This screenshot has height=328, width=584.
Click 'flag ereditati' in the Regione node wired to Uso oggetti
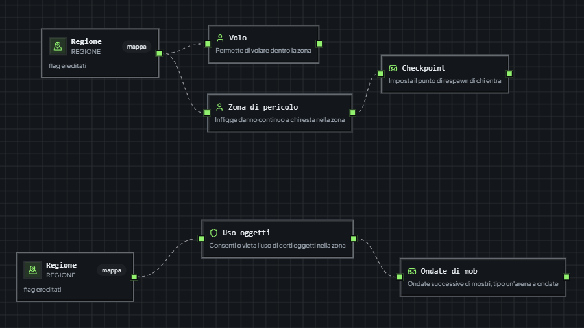42,290
